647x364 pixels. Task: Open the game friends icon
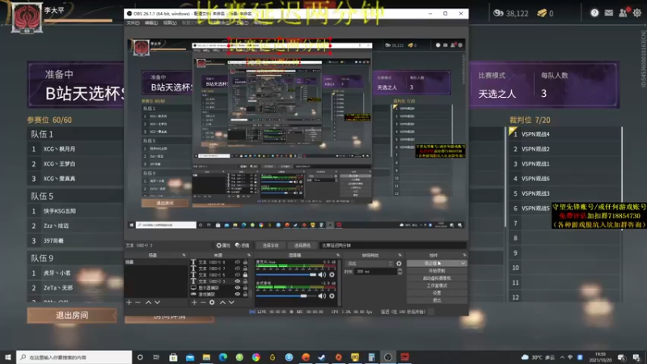pyautogui.click(x=623, y=13)
